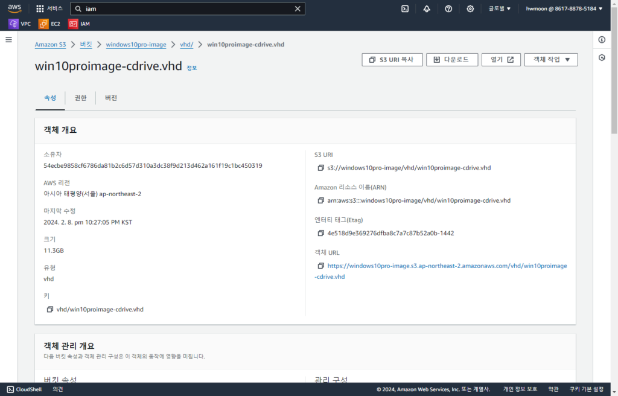Viewport: 618px width, 396px height.
Task: Open 약관 footer link
Action: (x=553, y=389)
